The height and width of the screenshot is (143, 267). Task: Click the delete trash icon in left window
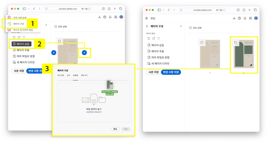(x=24, y=37)
